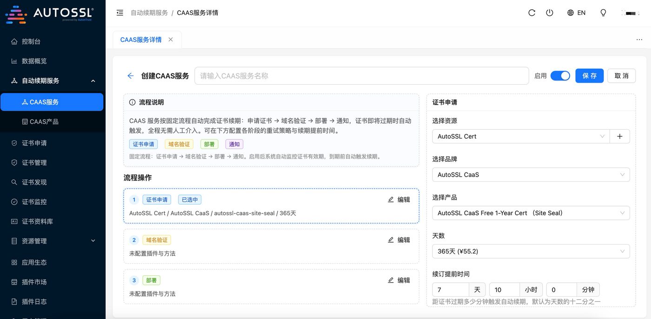651x319 pixels.
Task: Close the CAAS服务详情 tab
Action: [x=171, y=40]
